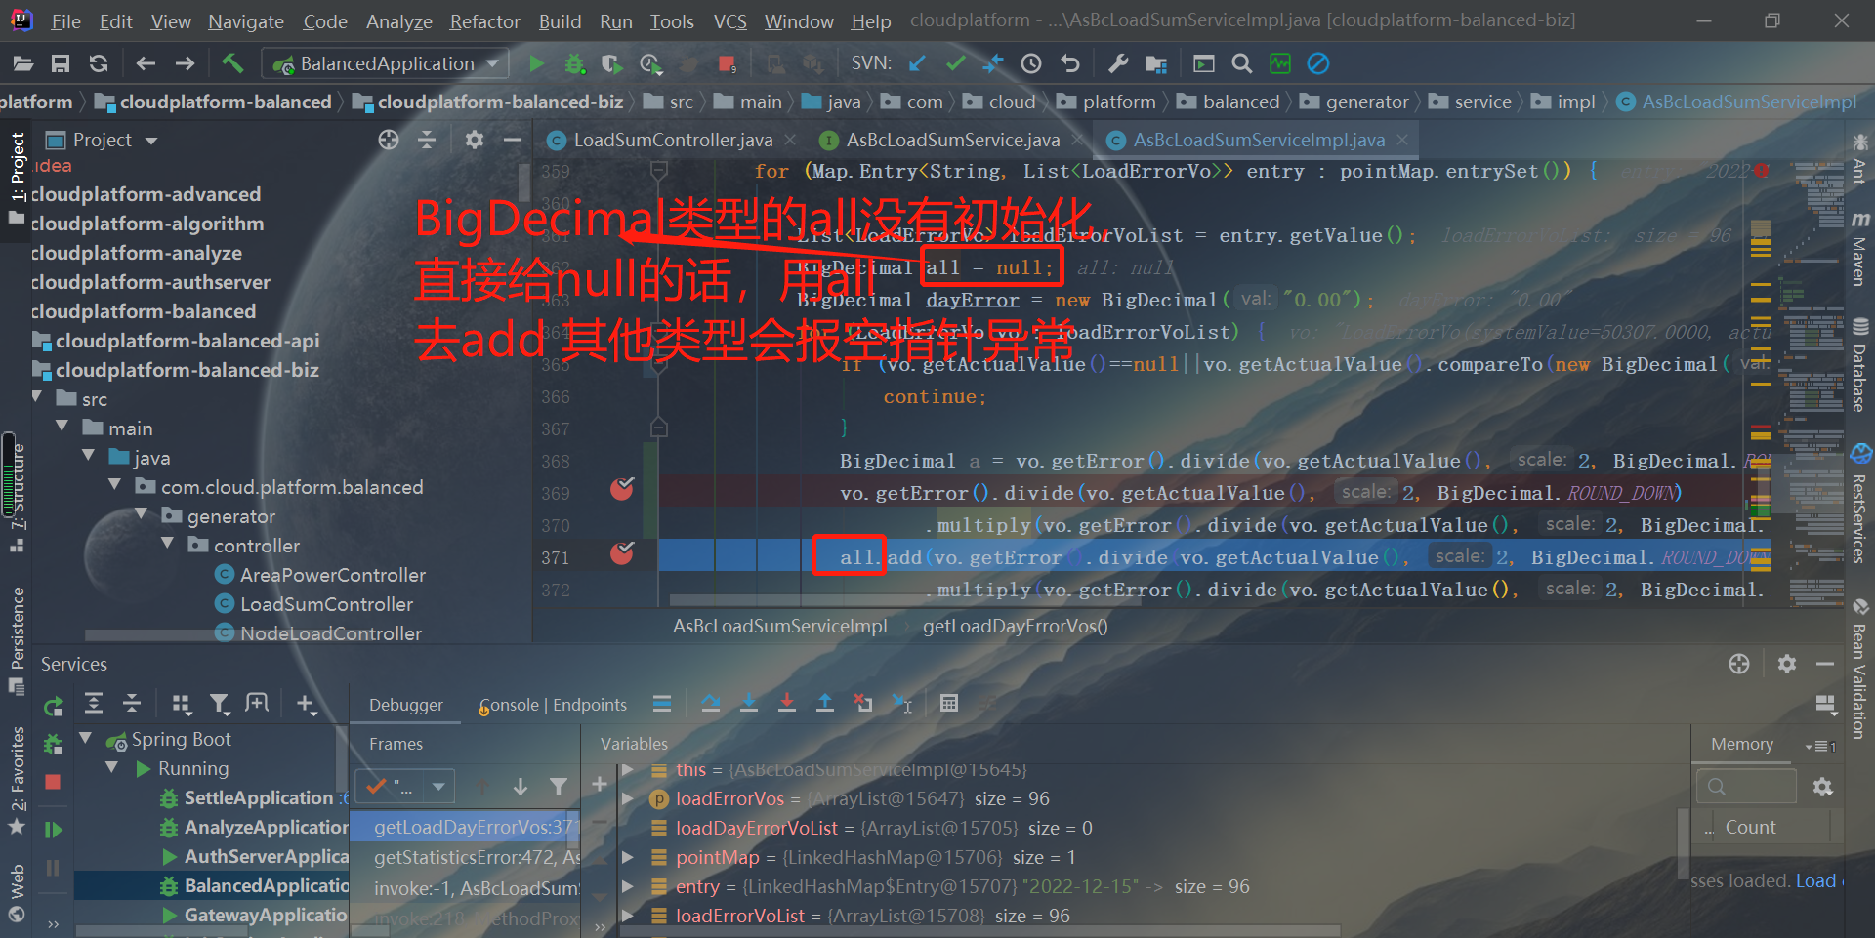Click the debugger Step Over icon
Screen dimensions: 1875x938
711,704
